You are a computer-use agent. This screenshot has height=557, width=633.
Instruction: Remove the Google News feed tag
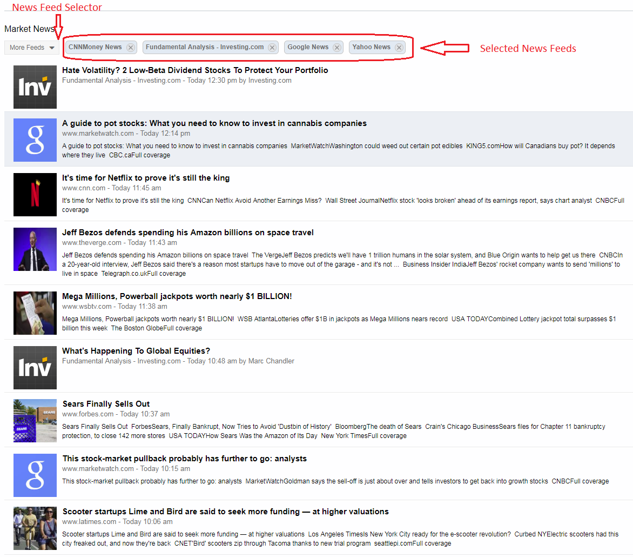coord(337,48)
